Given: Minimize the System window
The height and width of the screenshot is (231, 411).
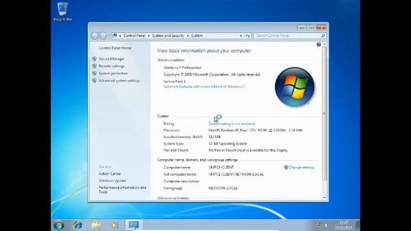Looking at the screenshot, I should click(302, 27).
